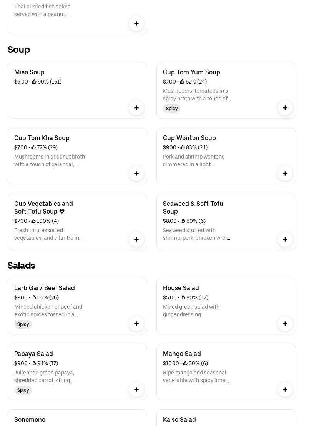The image size is (309, 426).
Task: Add Cup Tom Yum Soup to order
Action: click(285, 108)
